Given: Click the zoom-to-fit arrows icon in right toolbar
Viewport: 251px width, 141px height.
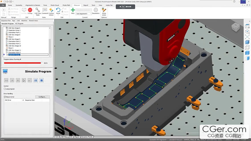Looking at the screenshot, I should click(247, 37).
